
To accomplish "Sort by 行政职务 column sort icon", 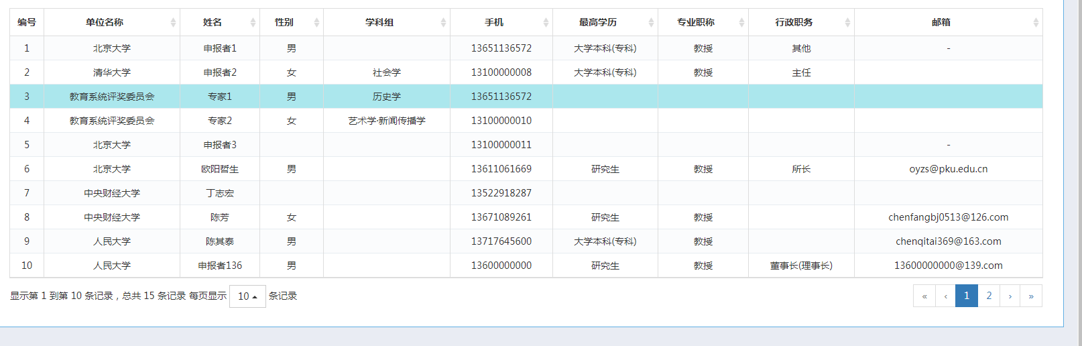I will click(847, 23).
